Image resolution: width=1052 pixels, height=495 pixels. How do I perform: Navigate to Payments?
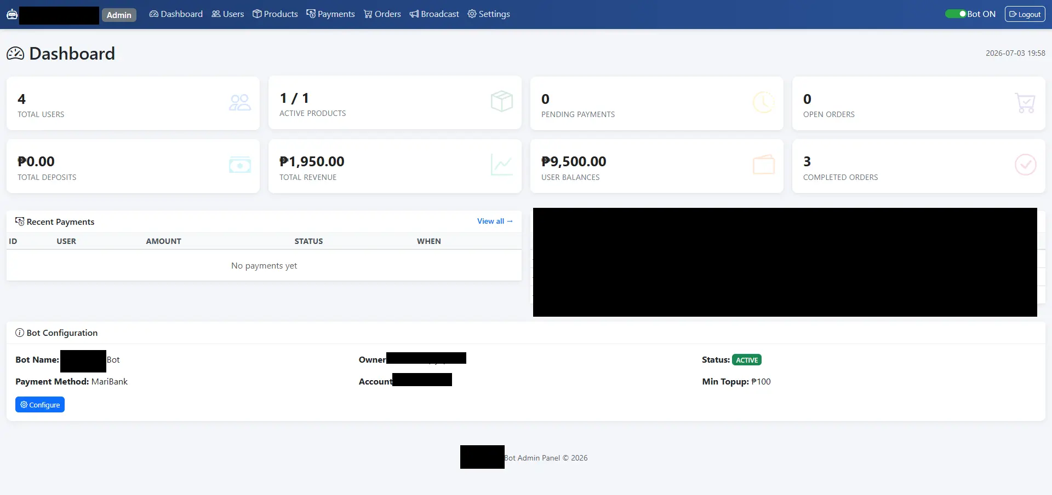[330, 14]
